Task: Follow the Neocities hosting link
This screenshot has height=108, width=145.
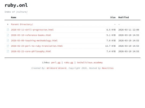Action: [x=108, y=68]
